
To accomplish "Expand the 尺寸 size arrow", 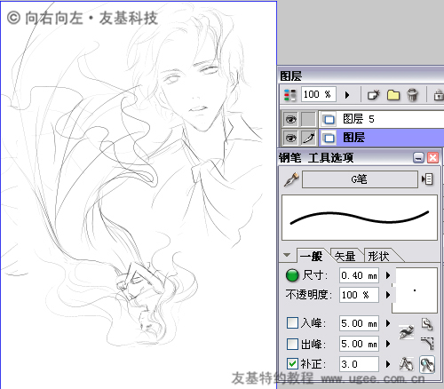I will click(x=388, y=275).
